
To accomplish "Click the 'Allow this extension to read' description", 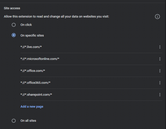I will pyautogui.click(x=56, y=17).
